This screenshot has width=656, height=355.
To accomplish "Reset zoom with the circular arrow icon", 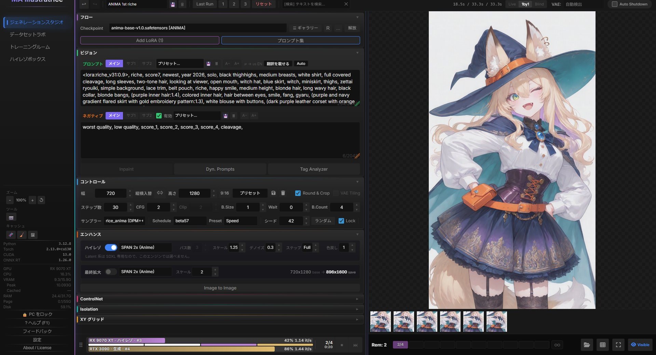I will tap(41, 200).
